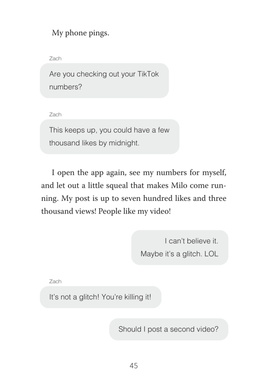Click the paragraph starting 'I open the app again'
263x387 pixels.
point(133,192)
